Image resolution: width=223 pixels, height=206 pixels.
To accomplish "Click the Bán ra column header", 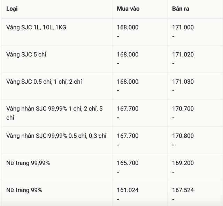I will (x=180, y=9).
